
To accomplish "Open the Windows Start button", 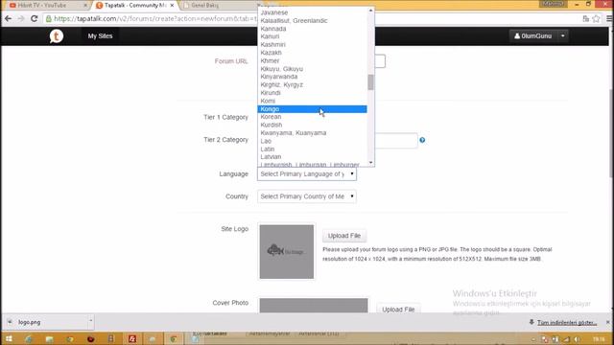I will 9,338.
